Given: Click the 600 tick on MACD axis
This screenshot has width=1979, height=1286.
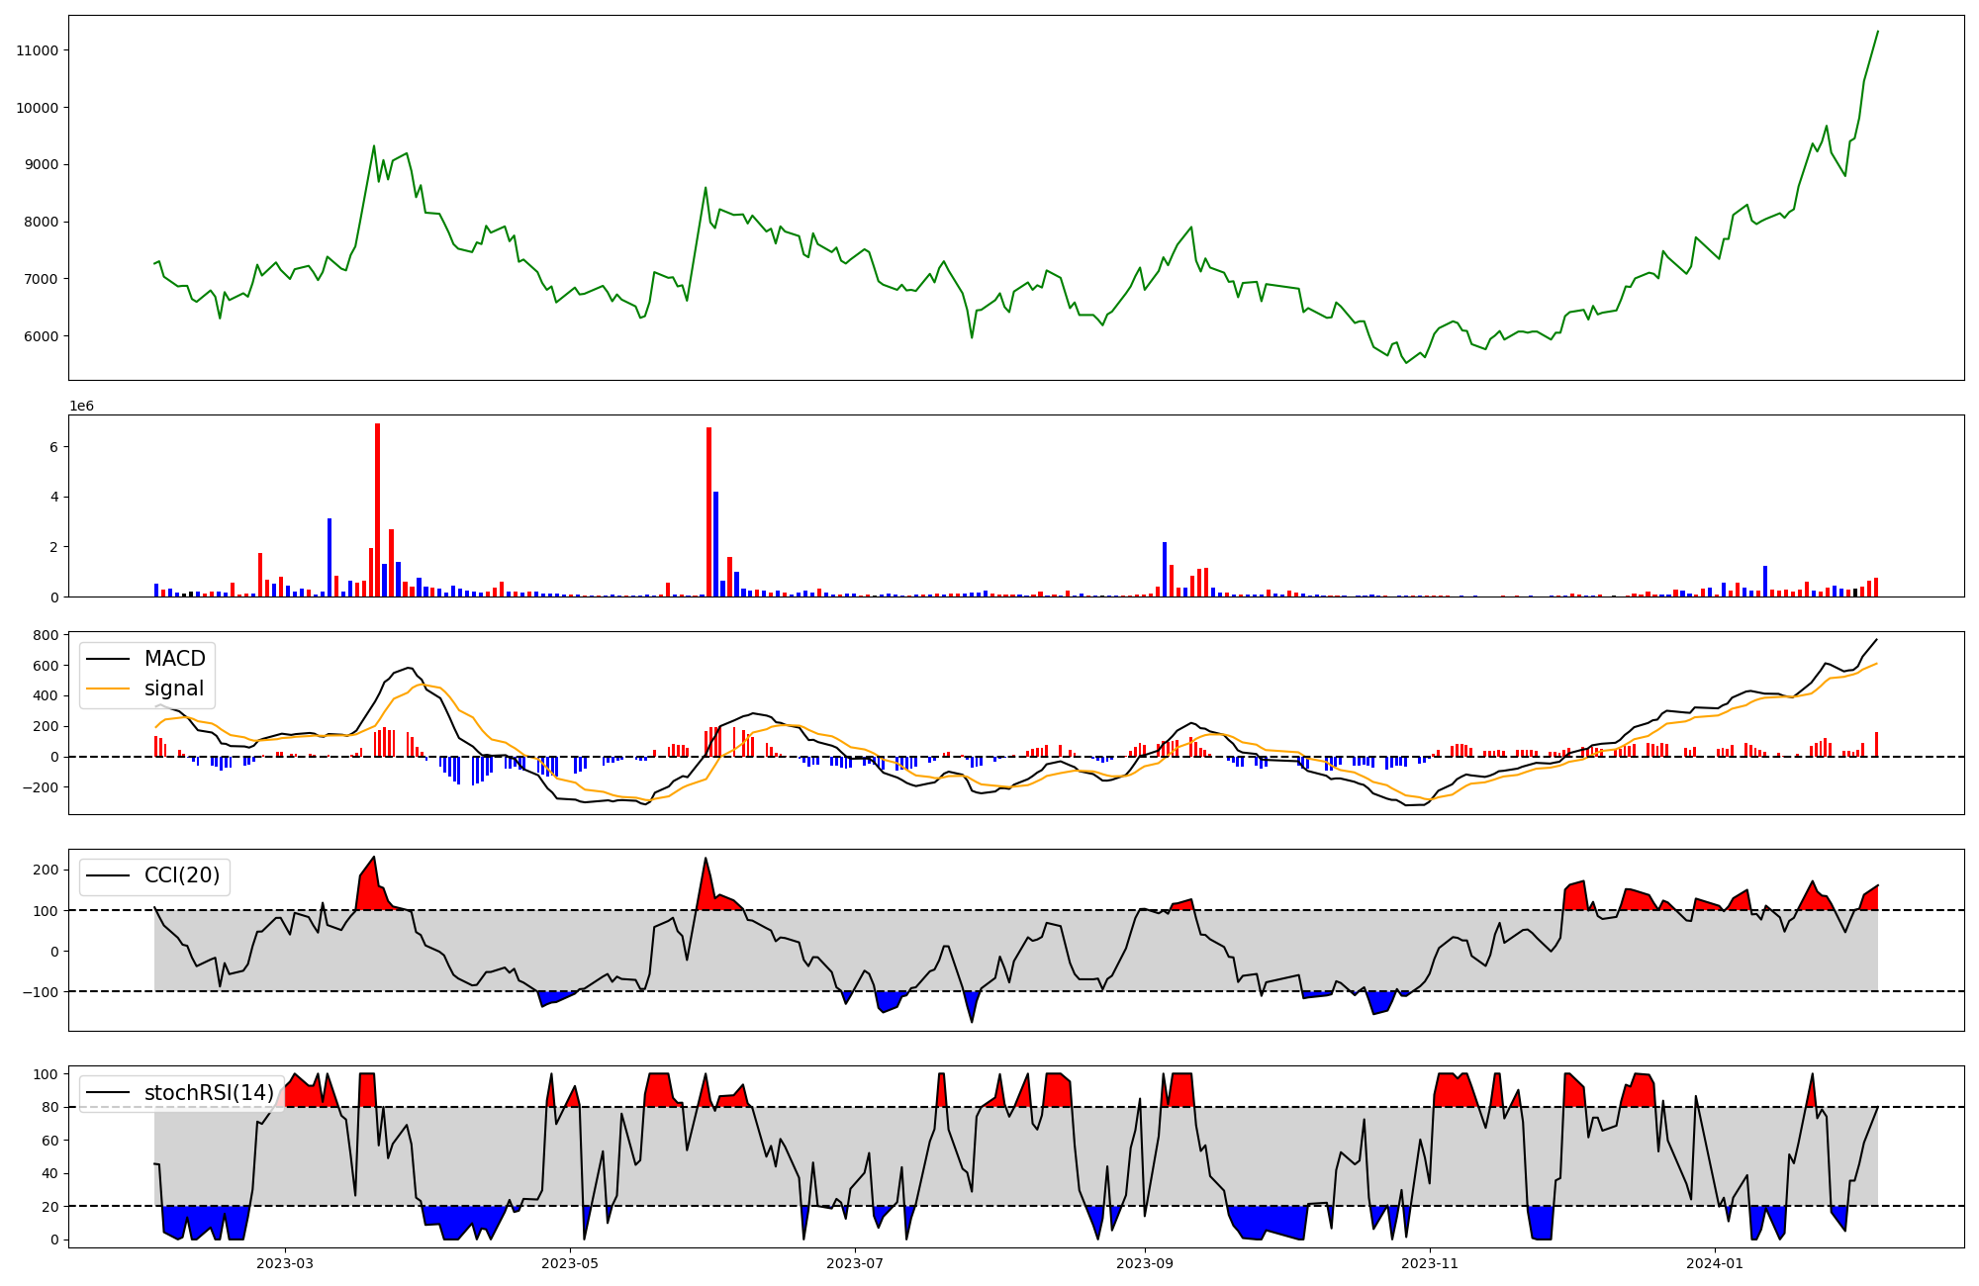Looking at the screenshot, I should pos(47,666).
